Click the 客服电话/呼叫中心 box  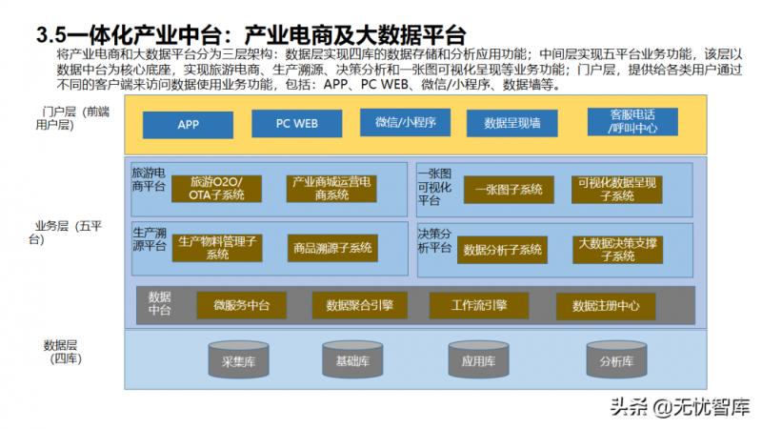[x=632, y=121]
